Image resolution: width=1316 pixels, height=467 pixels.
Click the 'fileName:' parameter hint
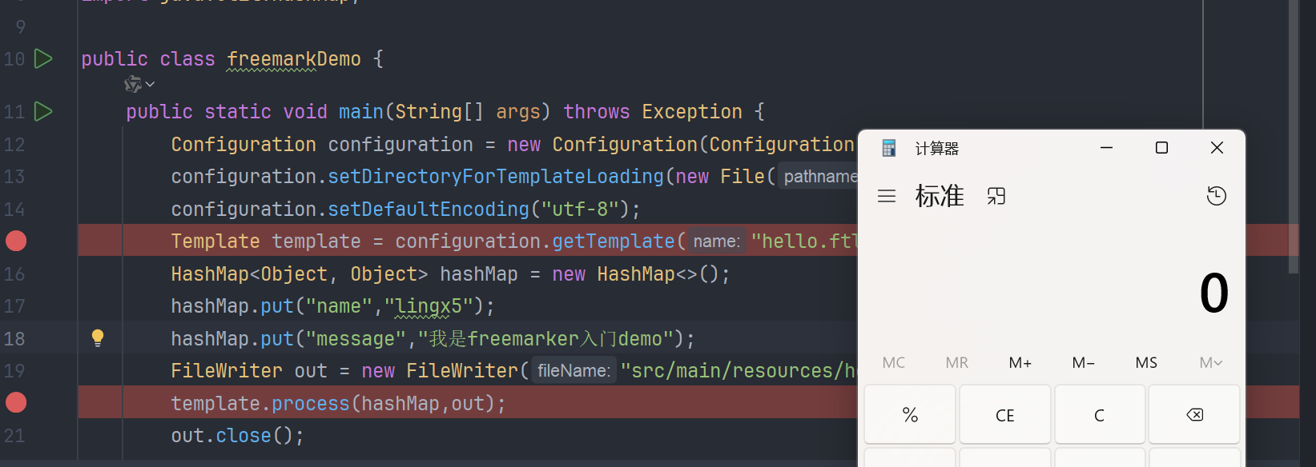coord(573,371)
